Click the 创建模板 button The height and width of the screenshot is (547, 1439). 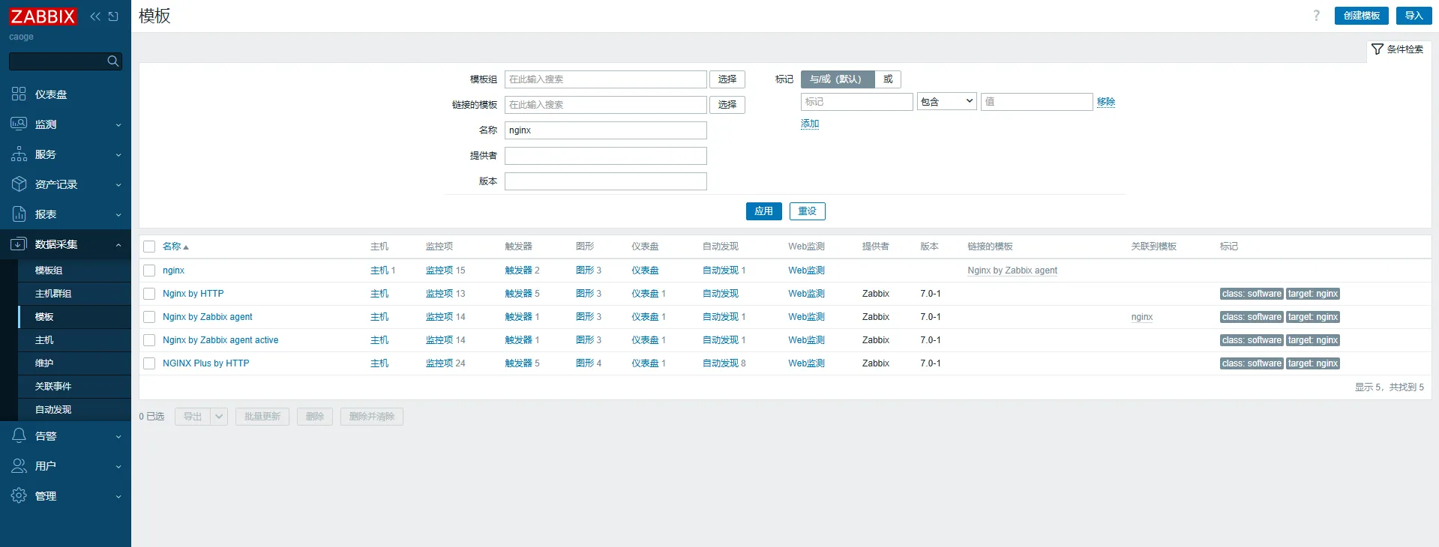pyautogui.click(x=1362, y=16)
